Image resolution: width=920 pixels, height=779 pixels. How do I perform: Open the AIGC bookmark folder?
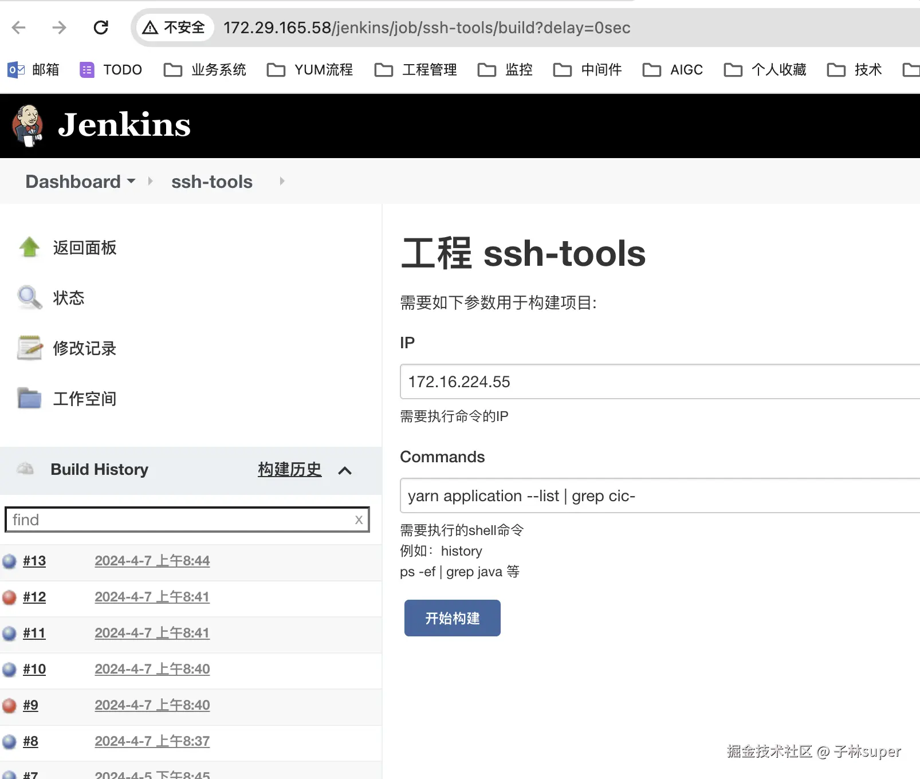tap(673, 70)
